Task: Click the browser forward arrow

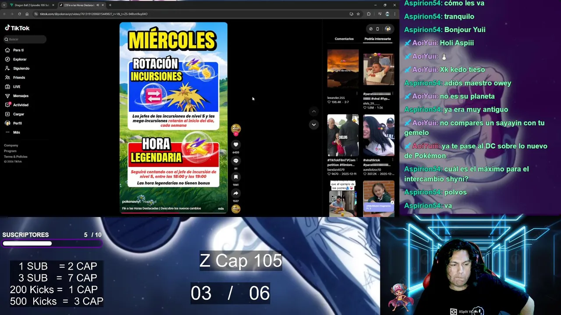Action: (x=12, y=14)
